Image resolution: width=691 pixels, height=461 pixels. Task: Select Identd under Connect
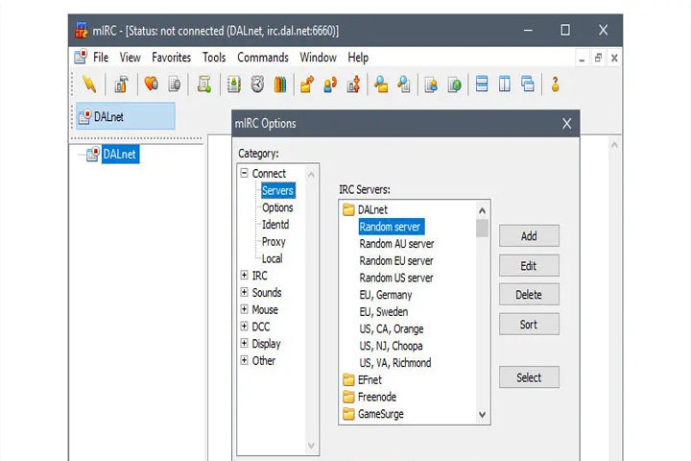click(x=275, y=225)
